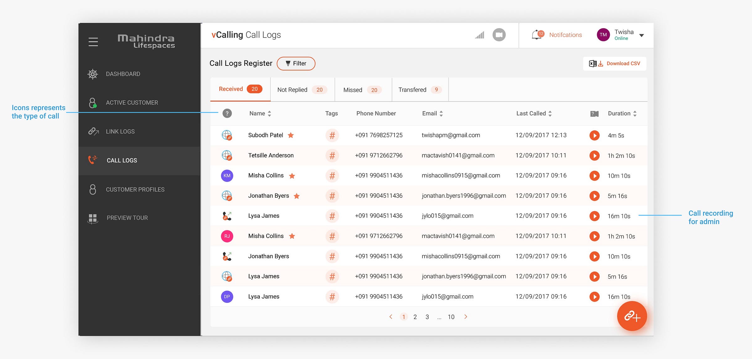Play the call recording for Tetsille Anderson
Image resolution: width=752 pixels, height=359 pixels.
[594, 156]
